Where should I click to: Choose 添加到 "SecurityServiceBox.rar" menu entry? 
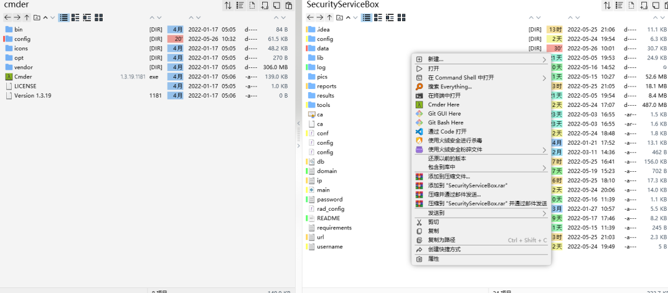[481, 185]
